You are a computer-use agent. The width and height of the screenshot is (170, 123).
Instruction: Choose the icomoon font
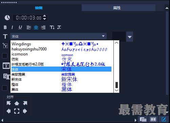coord(61,54)
